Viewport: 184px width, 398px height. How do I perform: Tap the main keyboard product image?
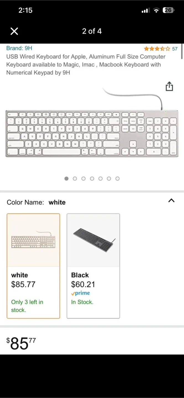(x=92, y=133)
